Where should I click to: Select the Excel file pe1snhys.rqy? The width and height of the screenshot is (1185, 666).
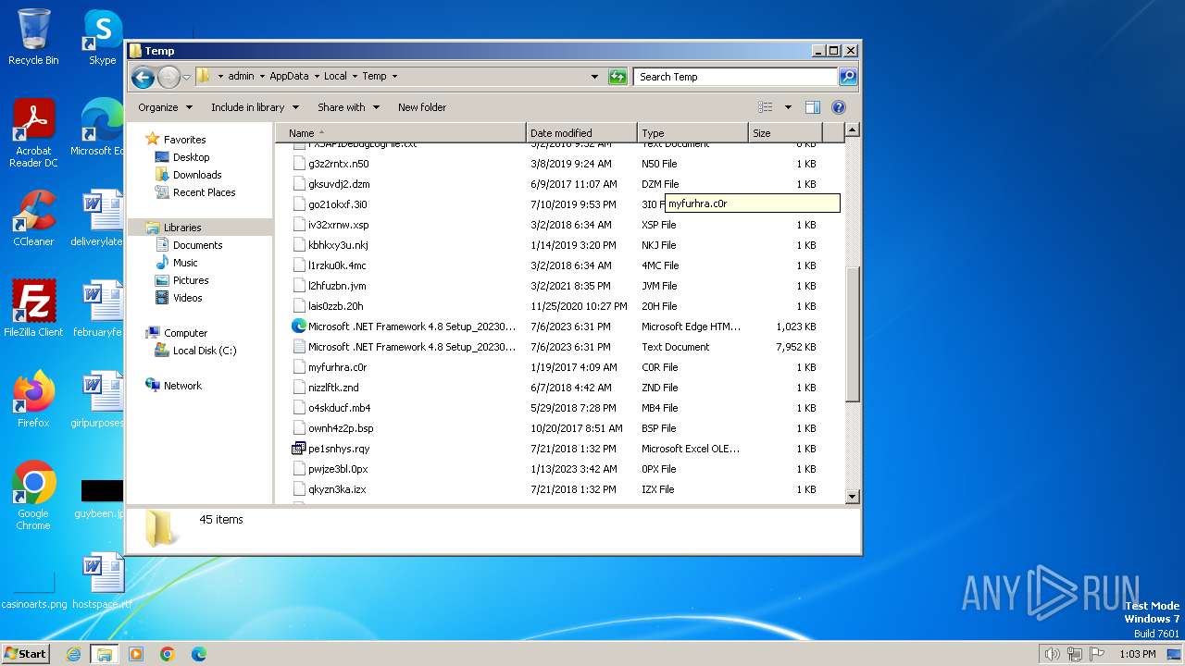(x=339, y=449)
